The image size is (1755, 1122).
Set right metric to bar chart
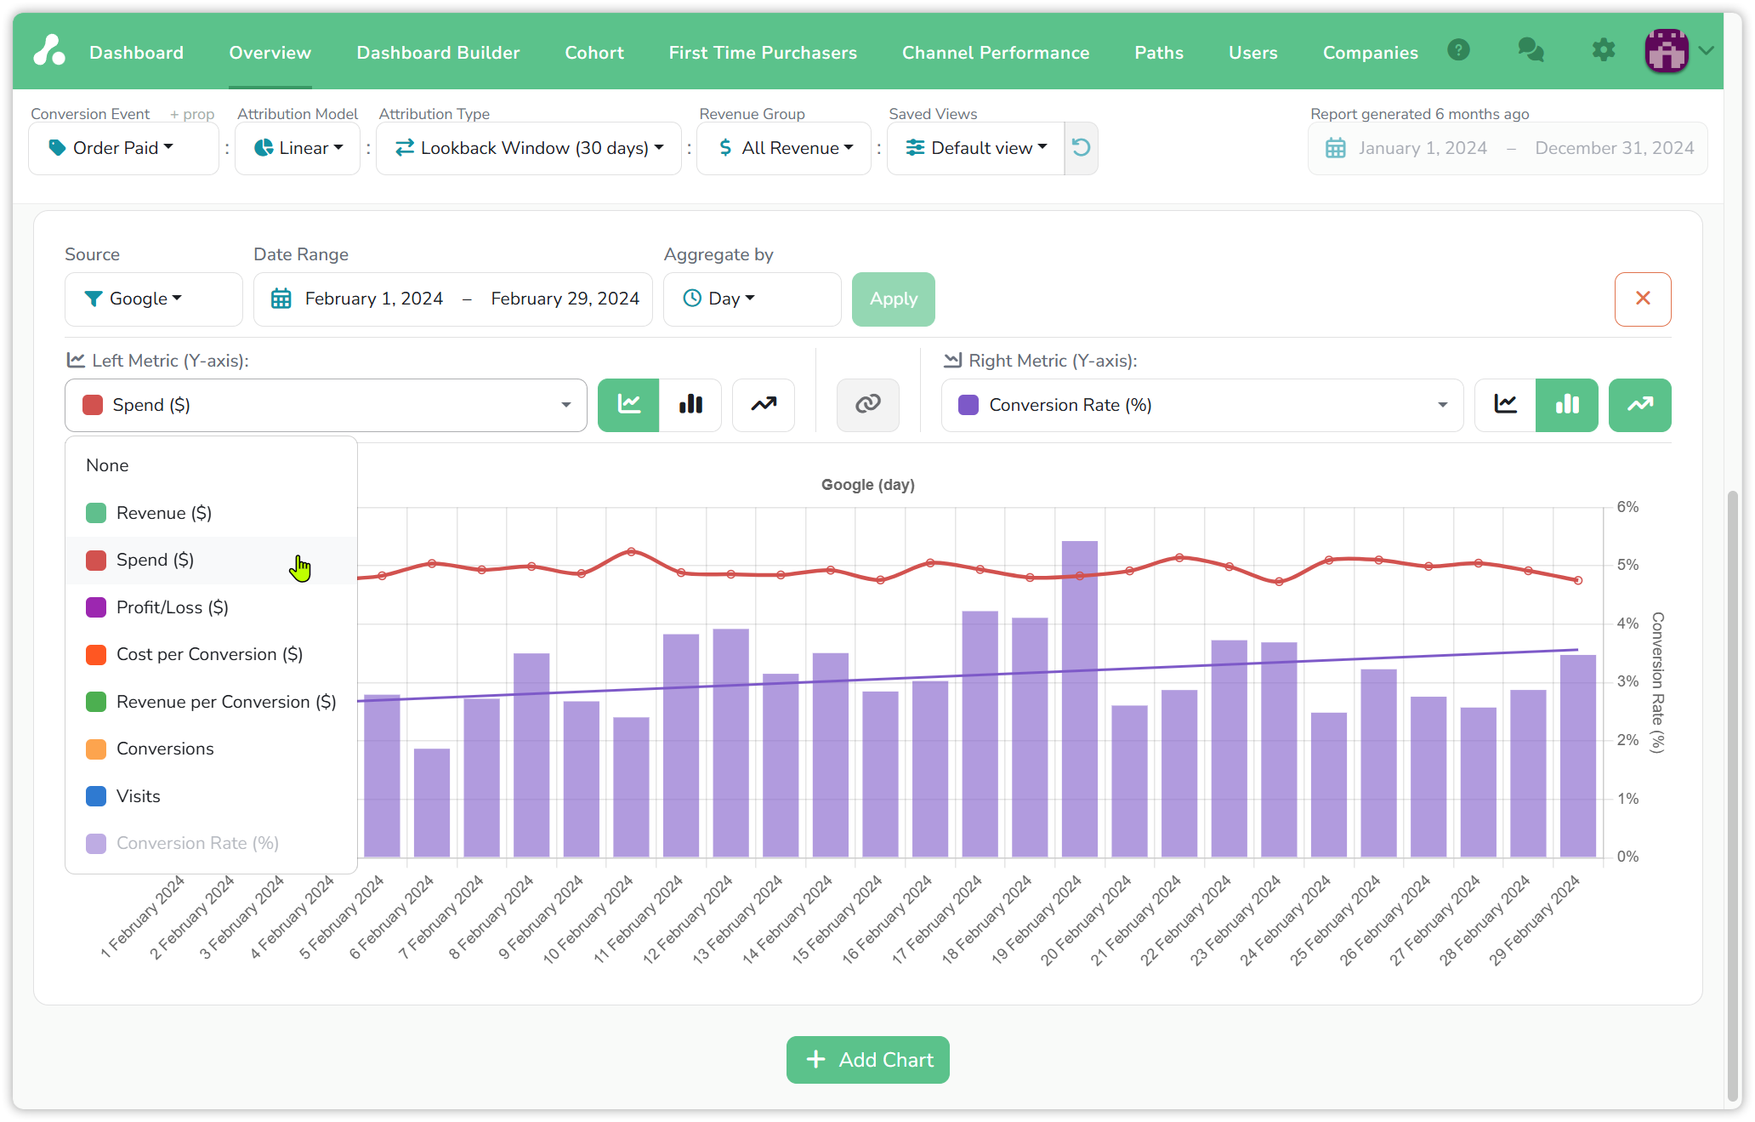[x=1567, y=405]
